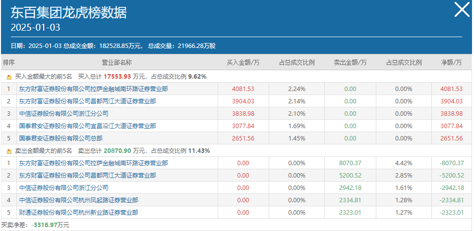Open 东方财富证券昌都两江大道 link in sell list

coord(87,176)
